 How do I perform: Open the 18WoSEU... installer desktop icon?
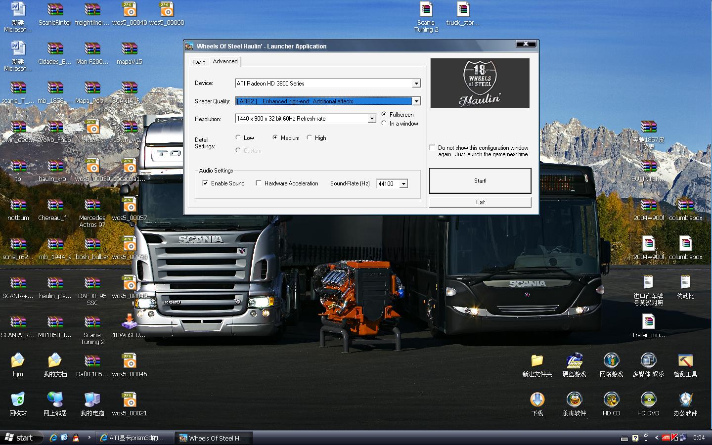(129, 322)
